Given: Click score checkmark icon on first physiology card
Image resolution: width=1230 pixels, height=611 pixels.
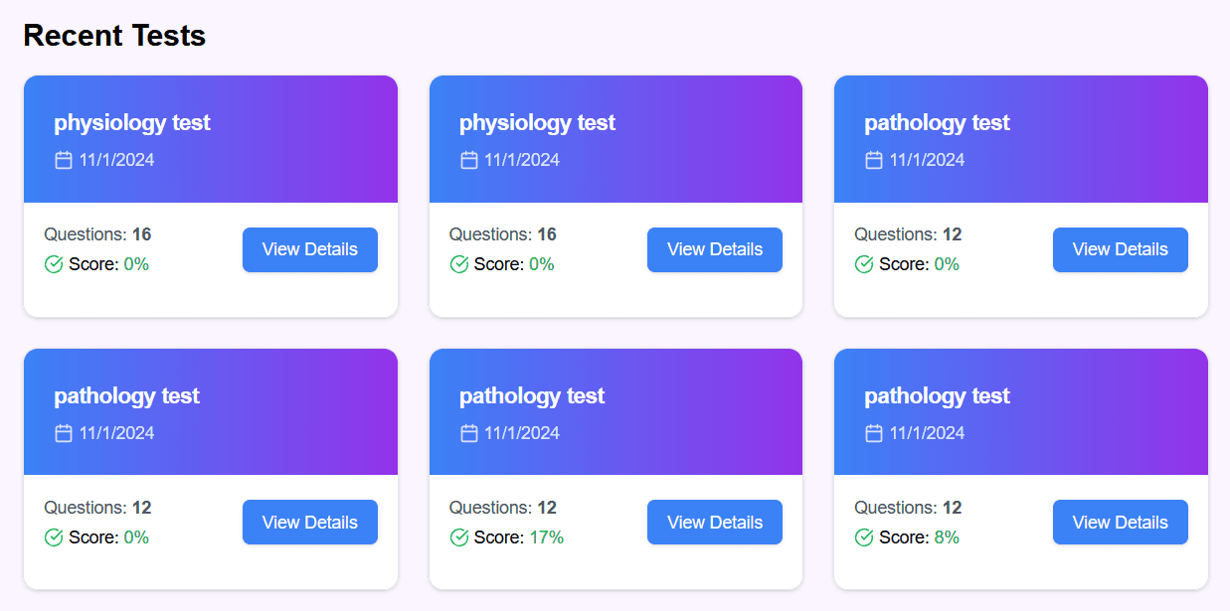Looking at the screenshot, I should pos(54,264).
